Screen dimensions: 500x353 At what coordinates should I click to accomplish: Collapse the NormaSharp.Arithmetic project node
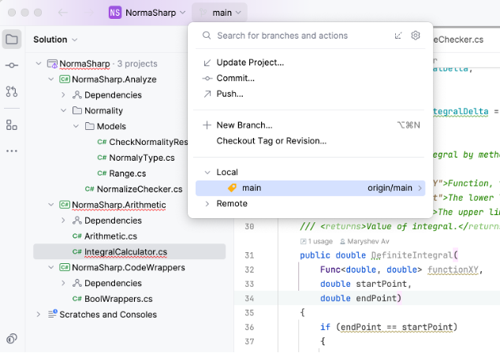tap(51, 205)
